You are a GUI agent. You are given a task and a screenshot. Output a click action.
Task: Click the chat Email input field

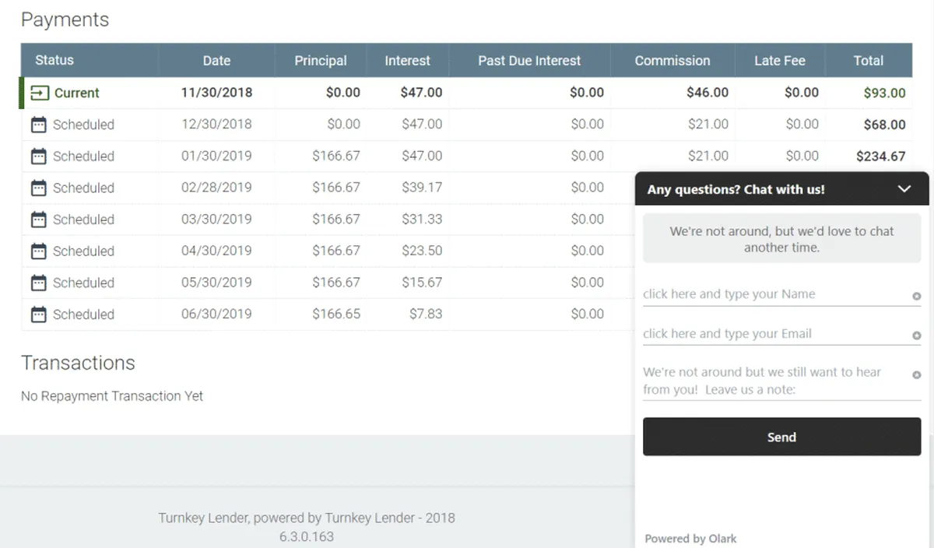(775, 334)
